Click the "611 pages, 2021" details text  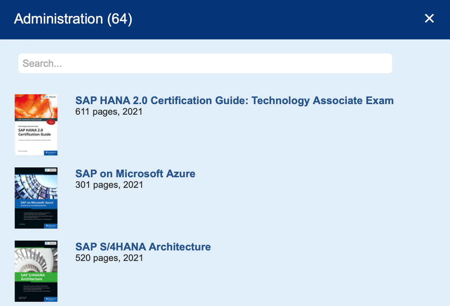(109, 112)
